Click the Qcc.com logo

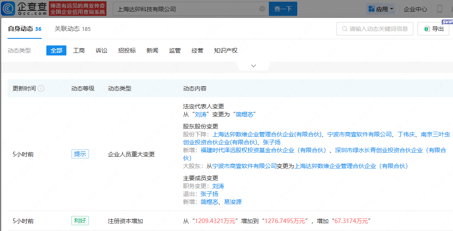[24, 9]
